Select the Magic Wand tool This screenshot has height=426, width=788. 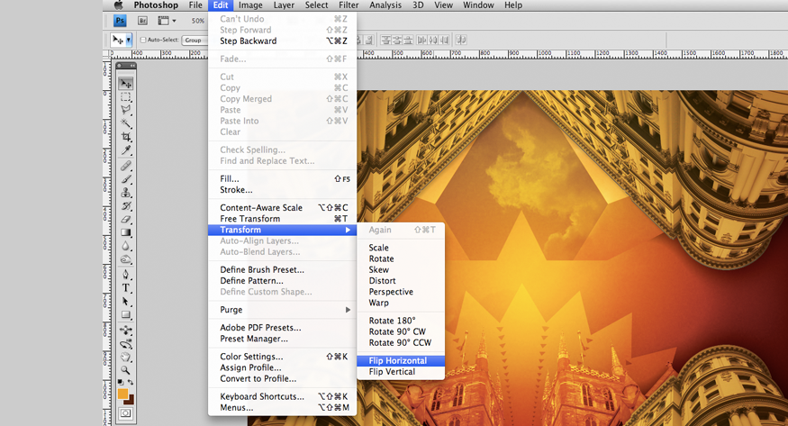[x=126, y=123]
